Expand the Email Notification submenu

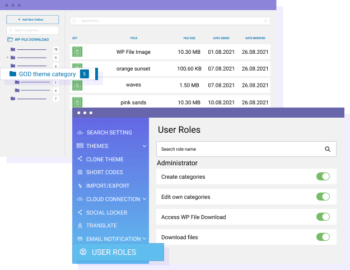click(x=144, y=239)
